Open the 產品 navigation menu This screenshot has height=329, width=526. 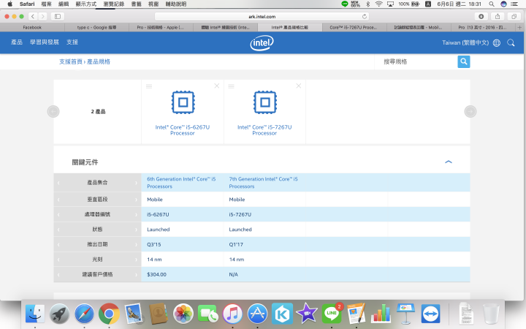coord(16,42)
